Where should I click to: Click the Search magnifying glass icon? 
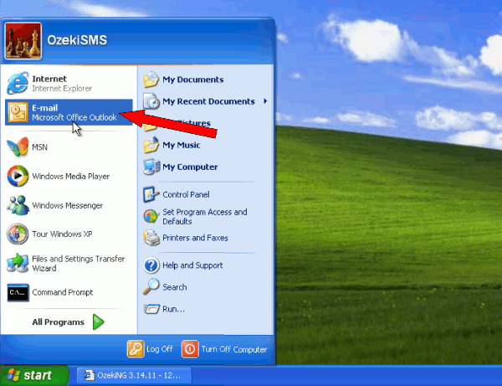(x=151, y=287)
